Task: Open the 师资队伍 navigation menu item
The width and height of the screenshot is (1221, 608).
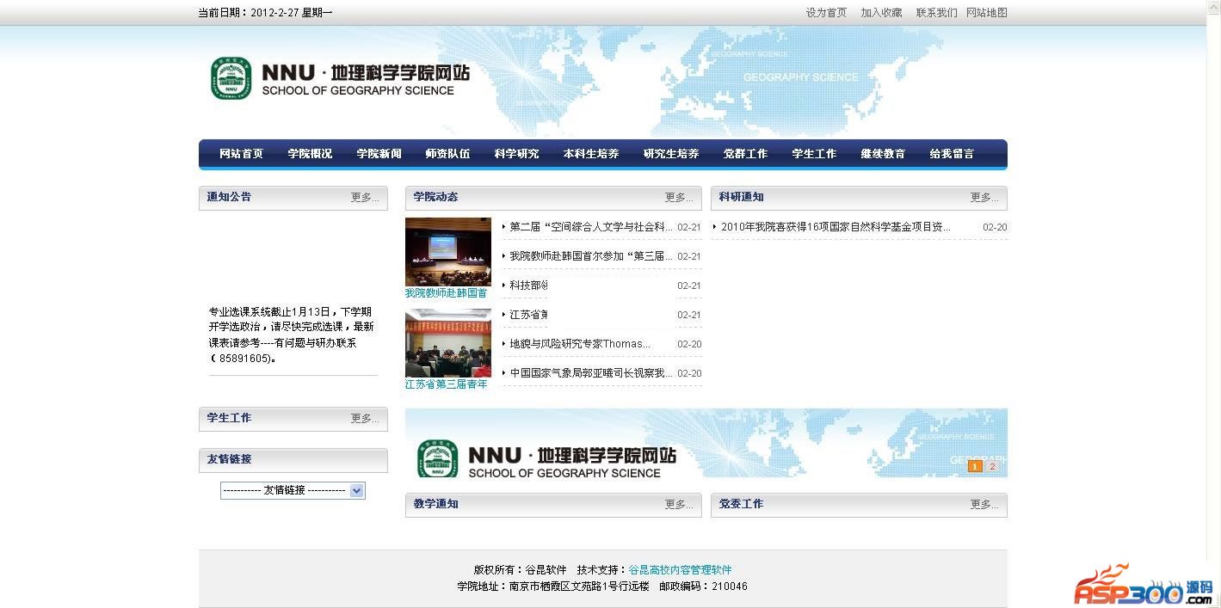Action: coord(447,154)
